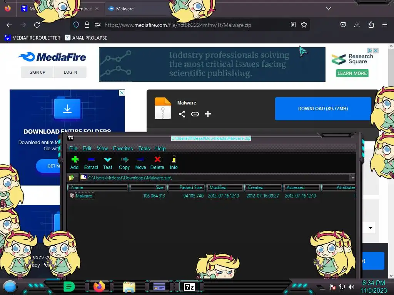Open Firefox downloads panel

point(357,25)
